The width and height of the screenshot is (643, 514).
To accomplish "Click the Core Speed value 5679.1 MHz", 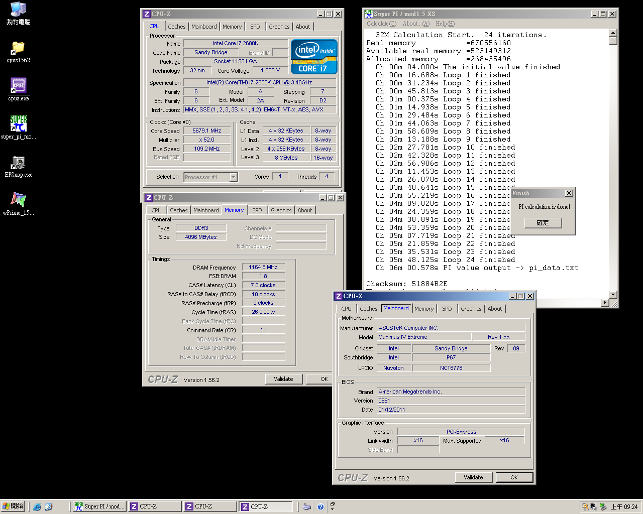I will 207,131.
